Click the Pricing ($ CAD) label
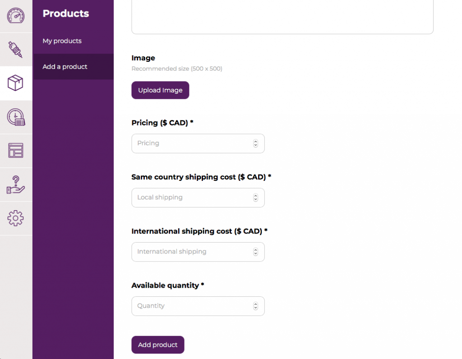Viewport: 462px width, 359px height. tap(162, 123)
